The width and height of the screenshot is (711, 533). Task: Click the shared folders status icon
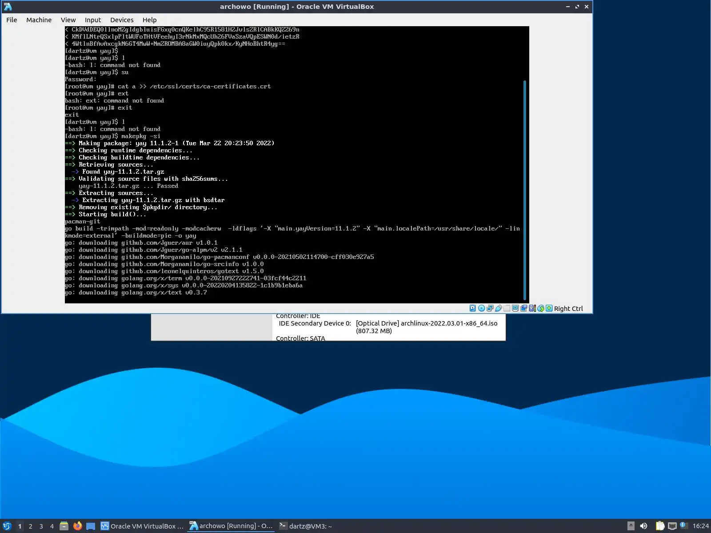507,308
